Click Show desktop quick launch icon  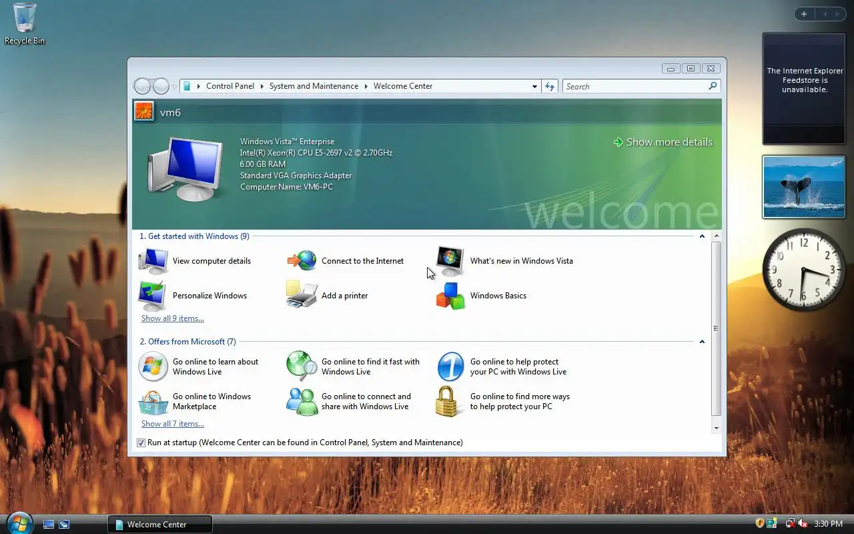[x=49, y=525]
